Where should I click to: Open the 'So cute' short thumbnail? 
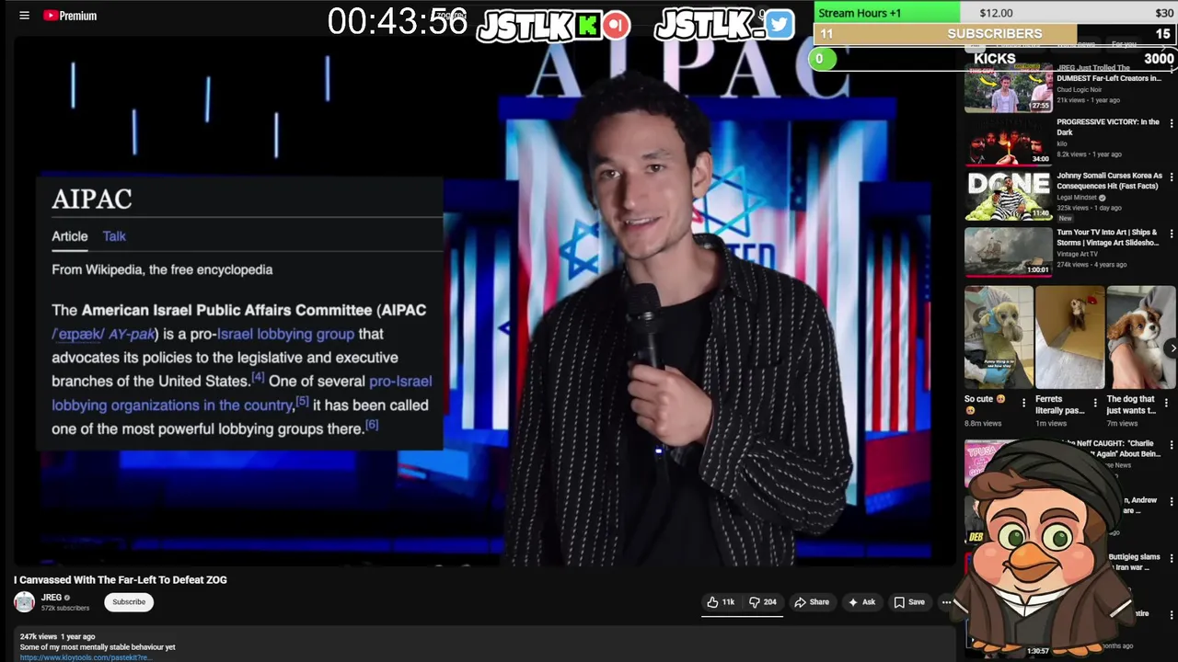tap(999, 337)
